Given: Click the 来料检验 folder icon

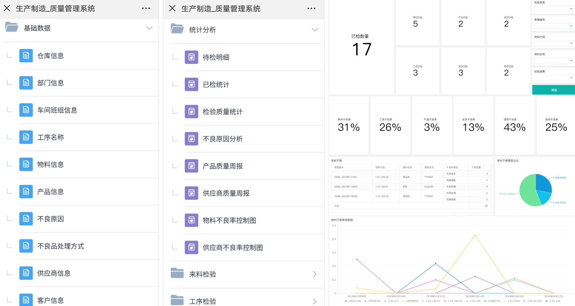Looking at the screenshot, I should pyautogui.click(x=177, y=273).
